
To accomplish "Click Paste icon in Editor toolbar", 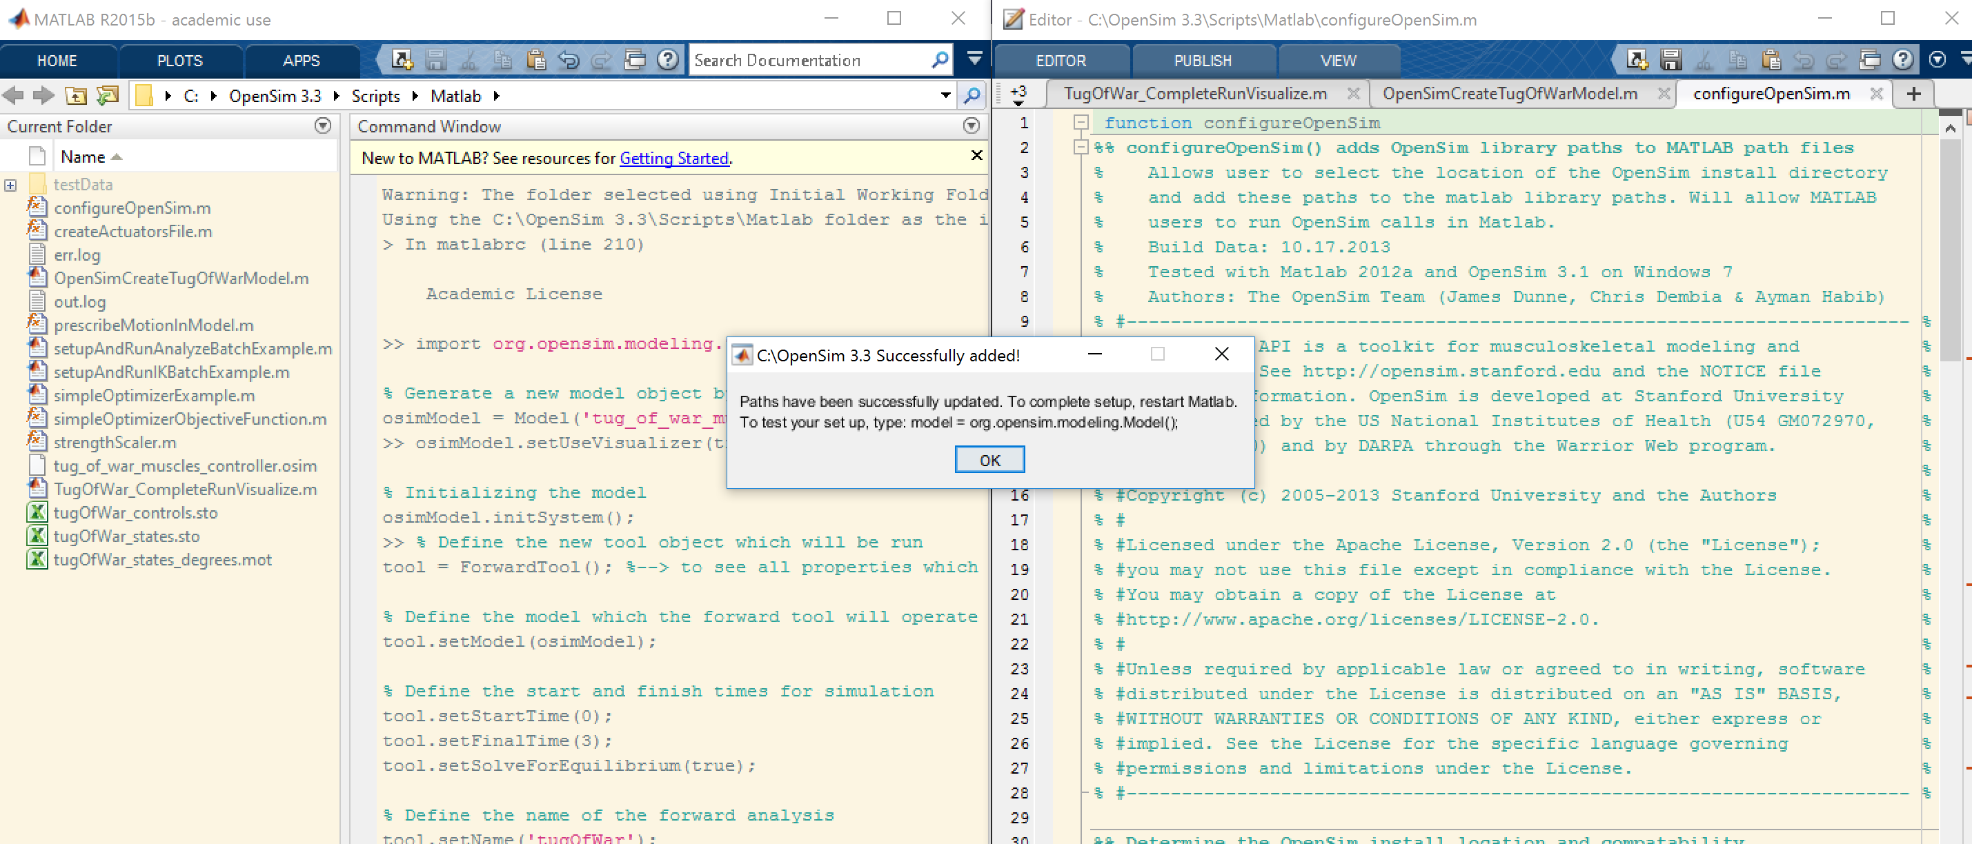I will click(1771, 60).
